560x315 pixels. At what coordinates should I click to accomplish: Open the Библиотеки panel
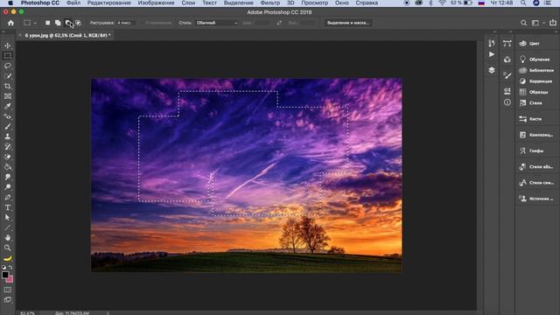(536, 70)
